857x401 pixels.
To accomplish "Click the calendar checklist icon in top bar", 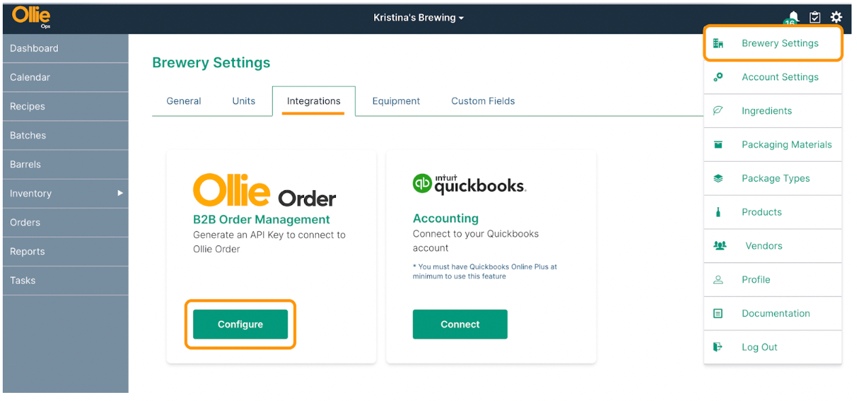I will click(x=815, y=17).
